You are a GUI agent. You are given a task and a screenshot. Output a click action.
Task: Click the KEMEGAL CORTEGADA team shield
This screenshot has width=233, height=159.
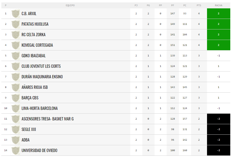(16, 45)
